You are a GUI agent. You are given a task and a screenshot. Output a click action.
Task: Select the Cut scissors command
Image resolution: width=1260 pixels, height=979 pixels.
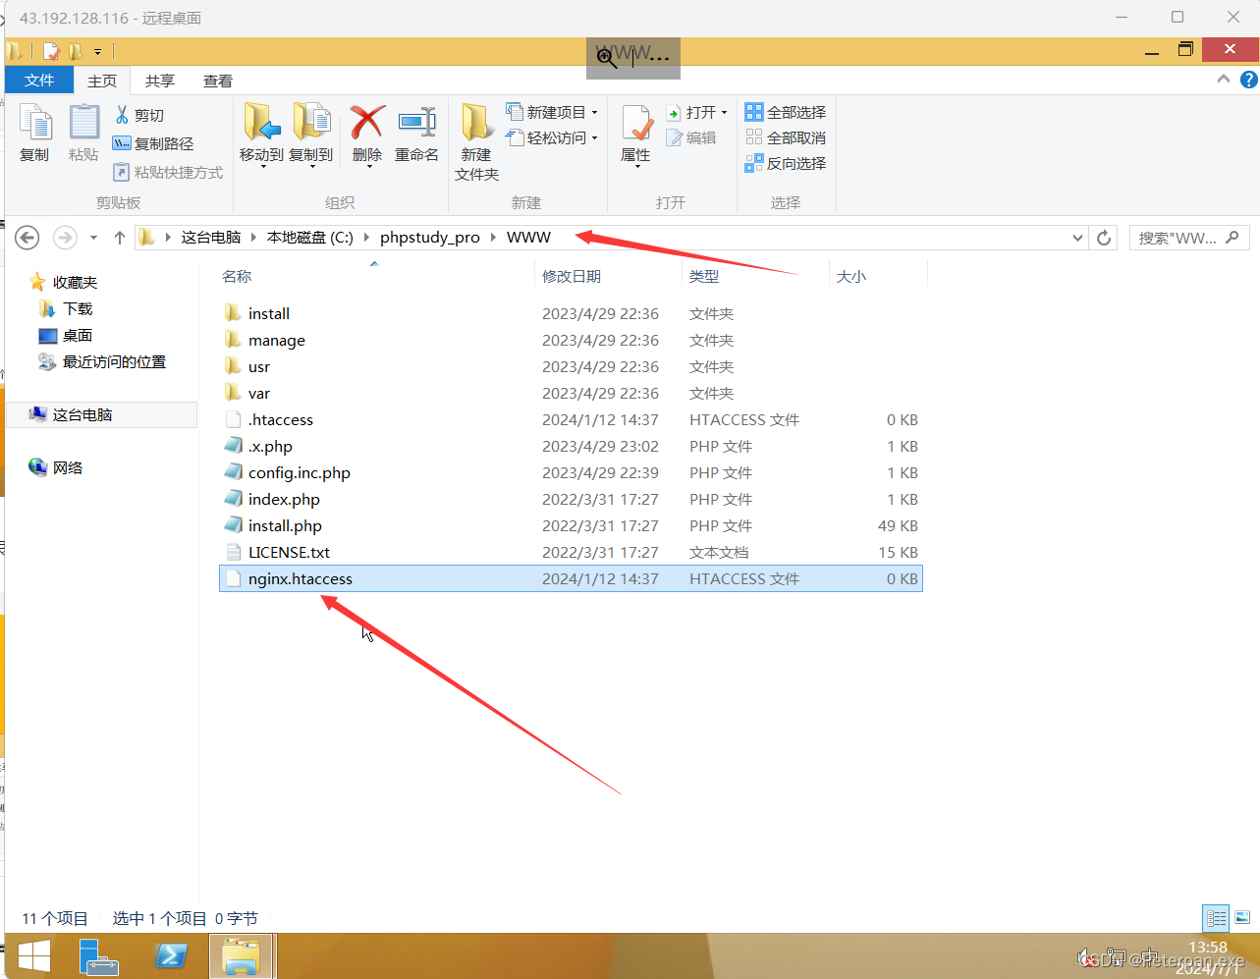pyautogui.click(x=139, y=115)
